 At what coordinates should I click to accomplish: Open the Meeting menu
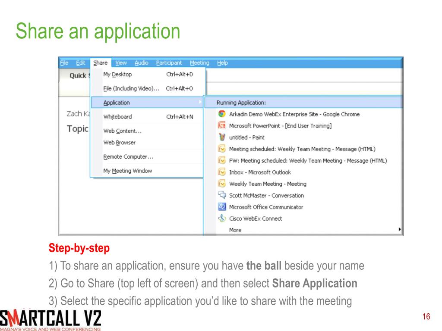pyautogui.click(x=199, y=63)
